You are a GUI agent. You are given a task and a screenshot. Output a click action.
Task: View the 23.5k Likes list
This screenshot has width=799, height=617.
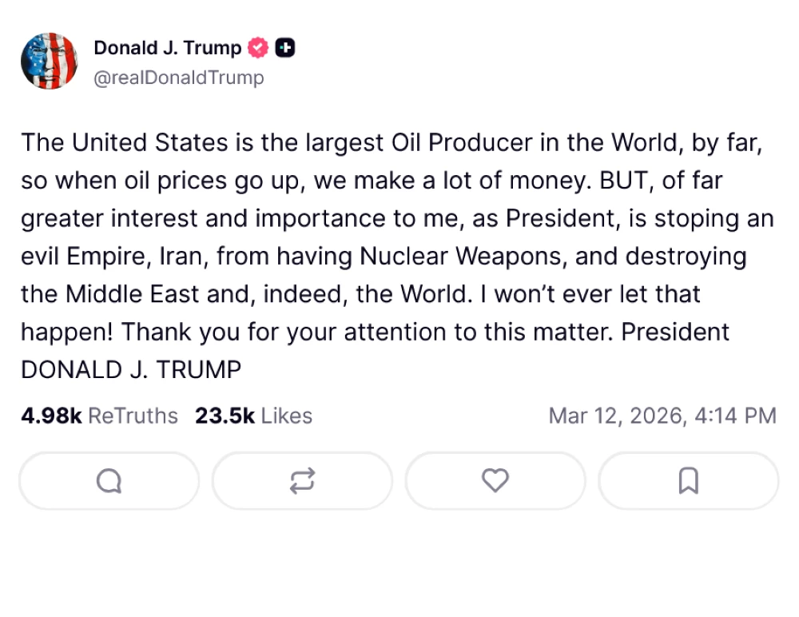tap(253, 416)
